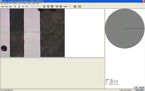Click the Clear Status button
Viewport: 145px width, 91px height.
(139, 90)
